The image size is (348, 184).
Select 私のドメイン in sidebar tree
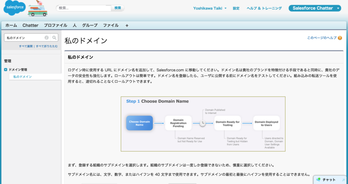(x=23, y=77)
